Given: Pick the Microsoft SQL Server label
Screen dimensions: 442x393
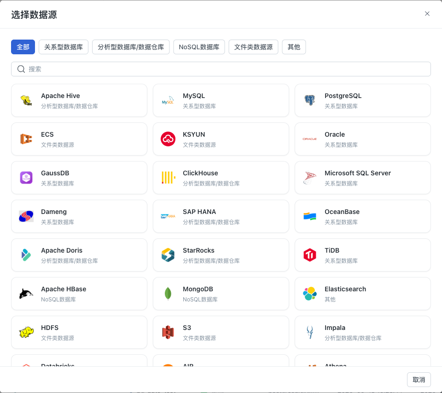Looking at the screenshot, I should (x=358, y=173).
